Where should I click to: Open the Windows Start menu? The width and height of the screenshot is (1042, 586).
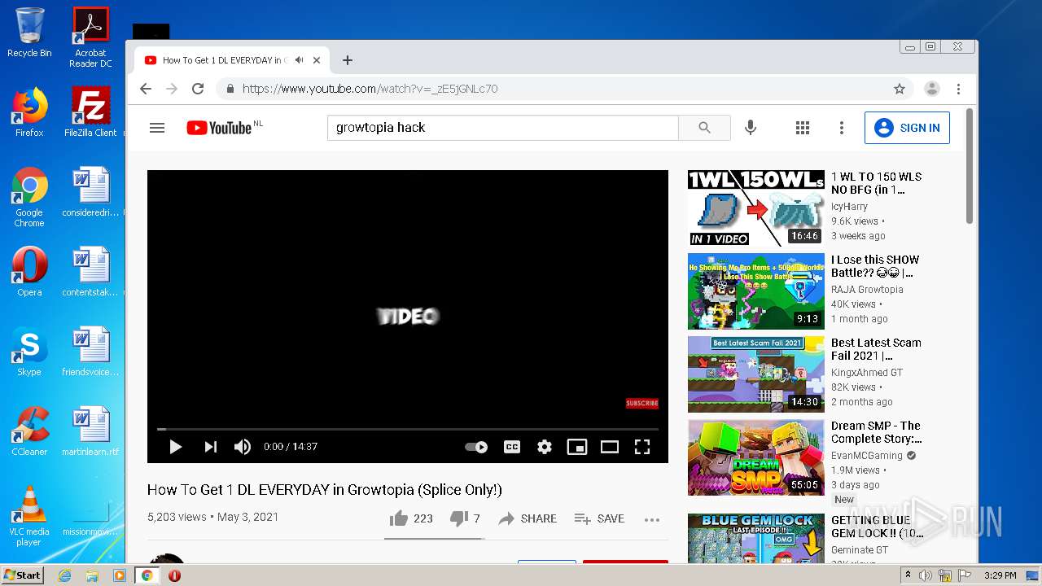(x=22, y=575)
